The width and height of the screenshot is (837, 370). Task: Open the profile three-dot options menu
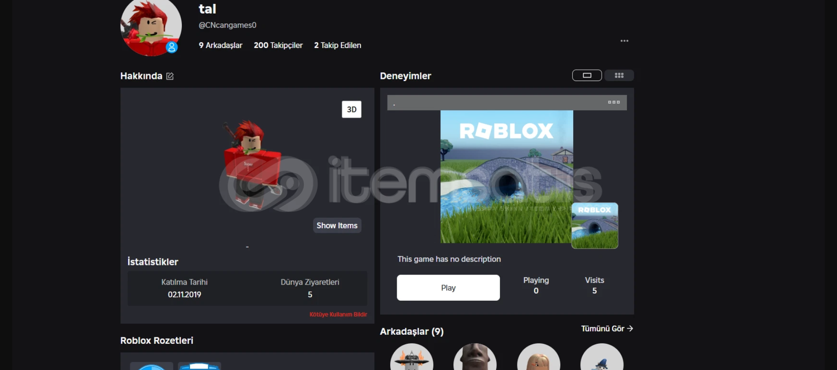624,41
